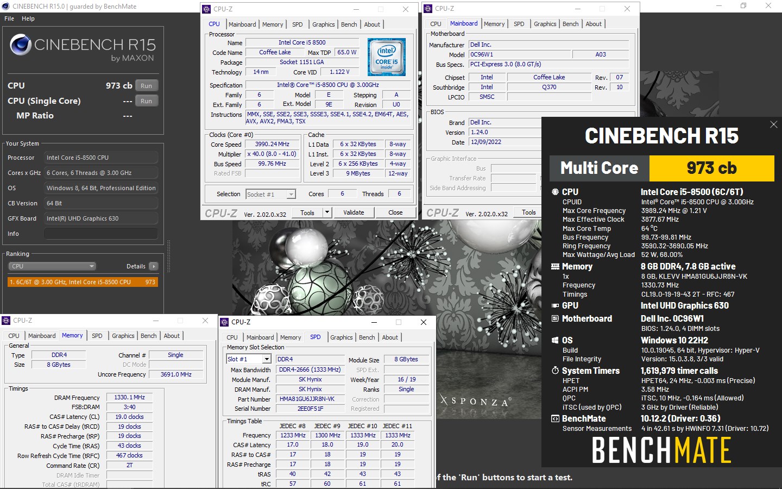Click the Windows OS icon in BenchMate panel
The image size is (782, 489).
(555, 340)
